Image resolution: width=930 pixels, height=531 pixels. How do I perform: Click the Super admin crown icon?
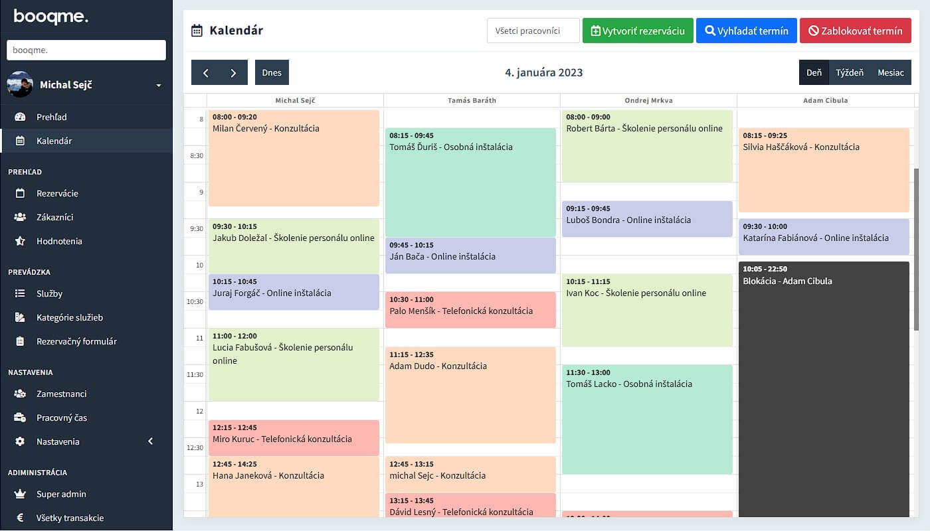click(20, 494)
